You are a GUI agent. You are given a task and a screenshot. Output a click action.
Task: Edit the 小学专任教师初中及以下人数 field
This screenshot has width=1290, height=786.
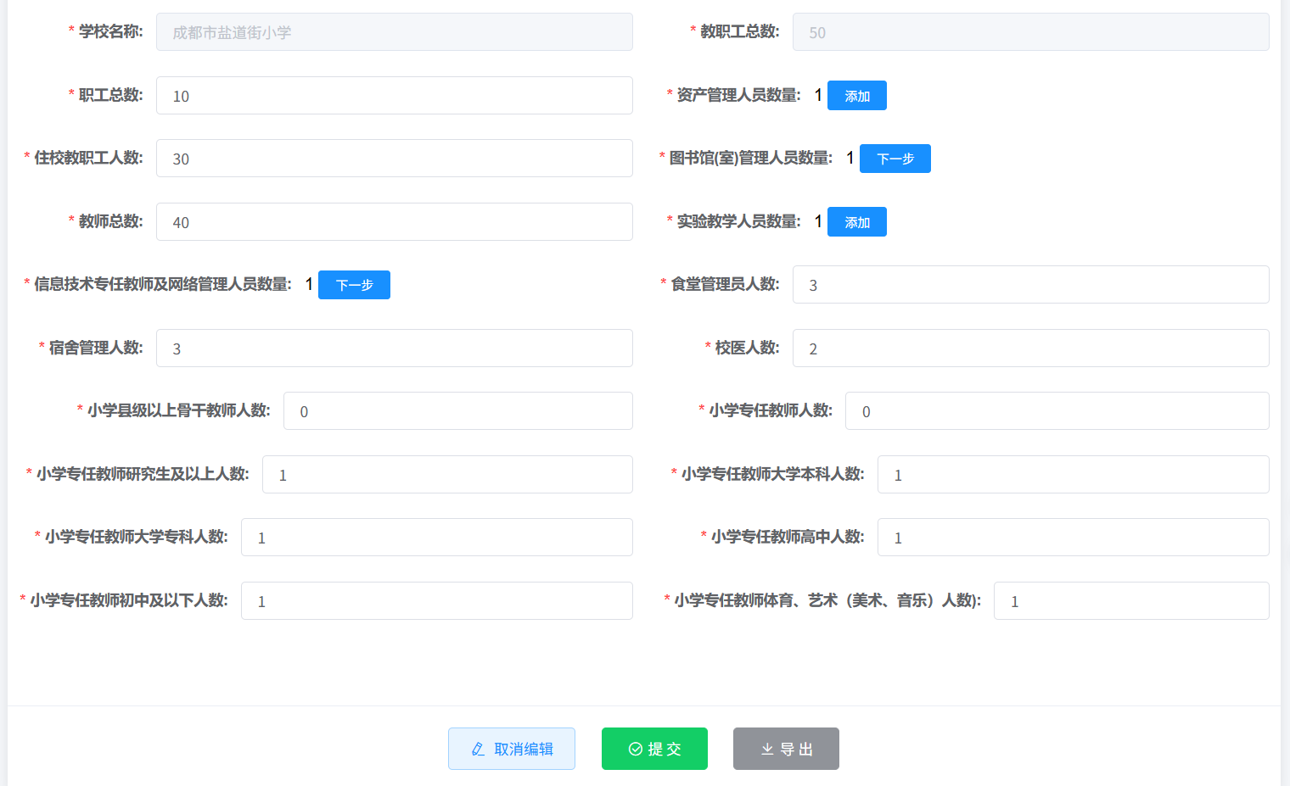click(436, 601)
